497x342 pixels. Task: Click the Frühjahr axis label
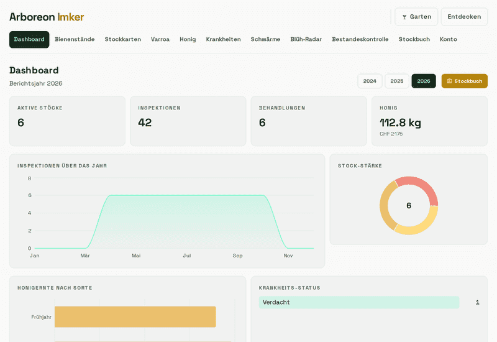point(41,317)
